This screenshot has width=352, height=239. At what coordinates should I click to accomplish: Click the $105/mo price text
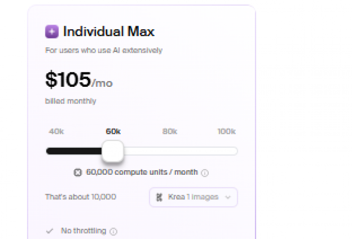click(x=78, y=80)
